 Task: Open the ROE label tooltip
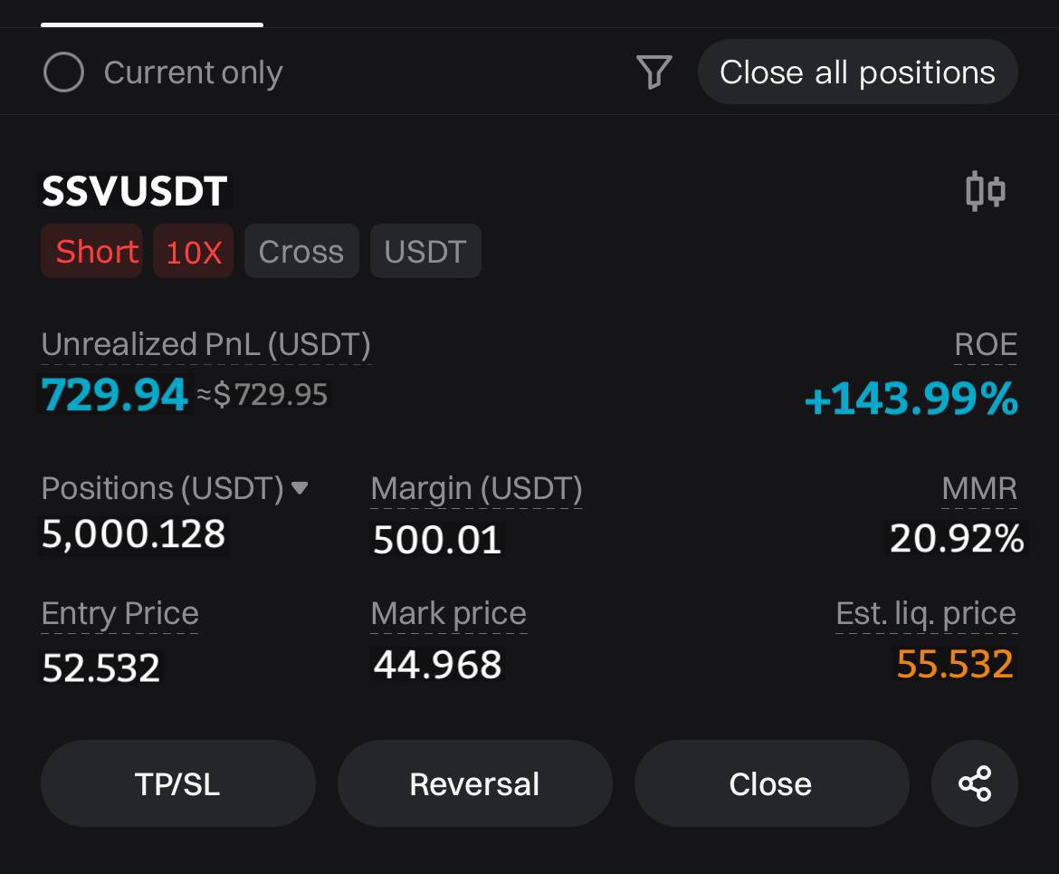[986, 345]
